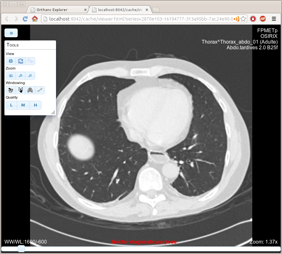Screen dimensions: 282x254
Task: Show image information with the info icon
Action: point(11,61)
